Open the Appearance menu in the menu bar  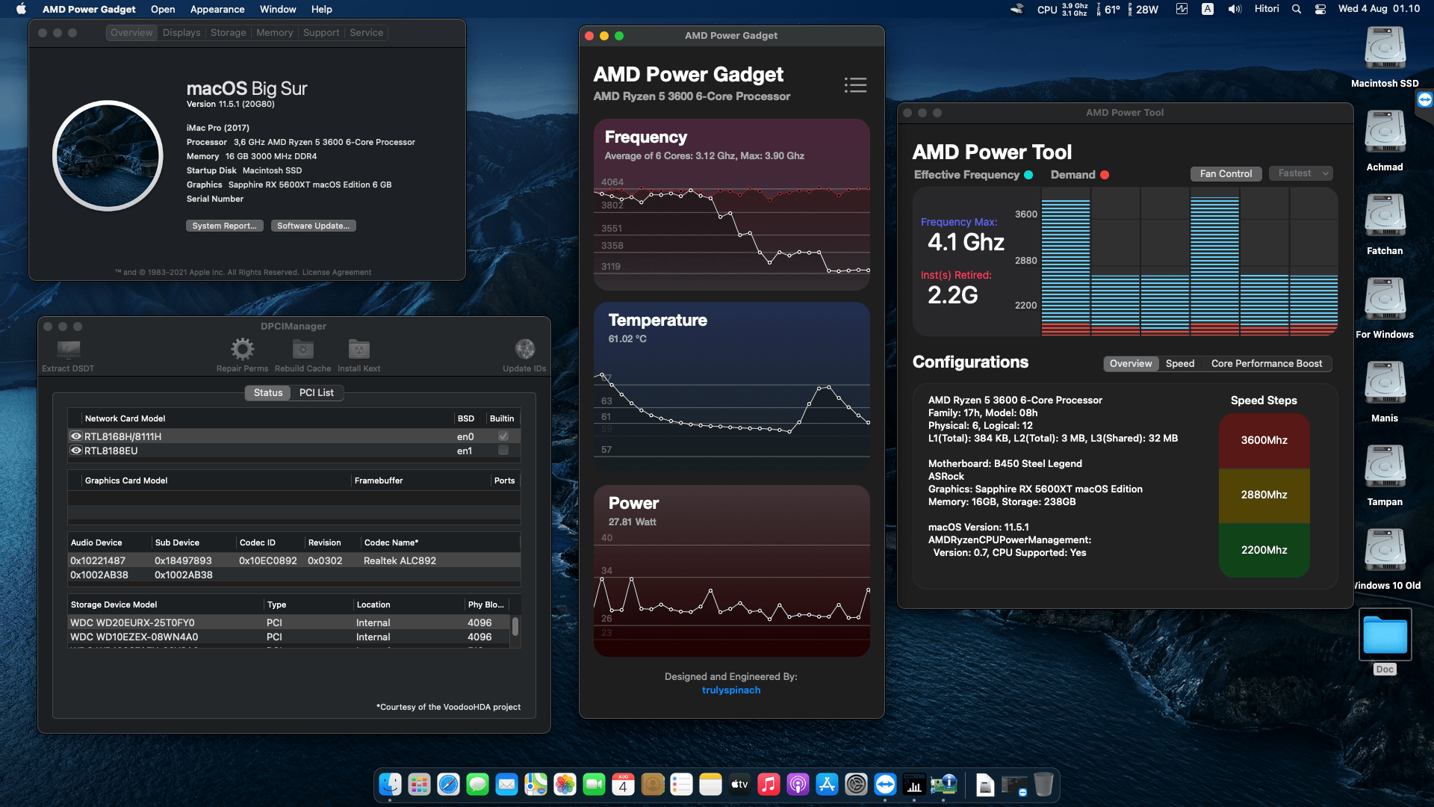[x=217, y=9]
